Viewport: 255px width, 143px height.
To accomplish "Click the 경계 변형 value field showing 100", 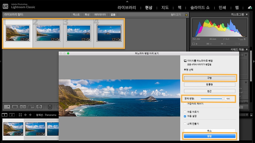I will click(228, 99).
